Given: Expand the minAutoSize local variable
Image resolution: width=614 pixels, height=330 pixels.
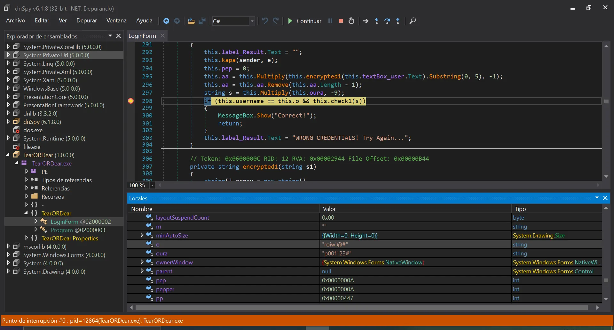Looking at the screenshot, I should (142, 235).
